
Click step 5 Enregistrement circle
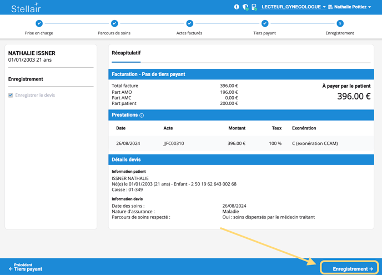(x=340, y=23)
